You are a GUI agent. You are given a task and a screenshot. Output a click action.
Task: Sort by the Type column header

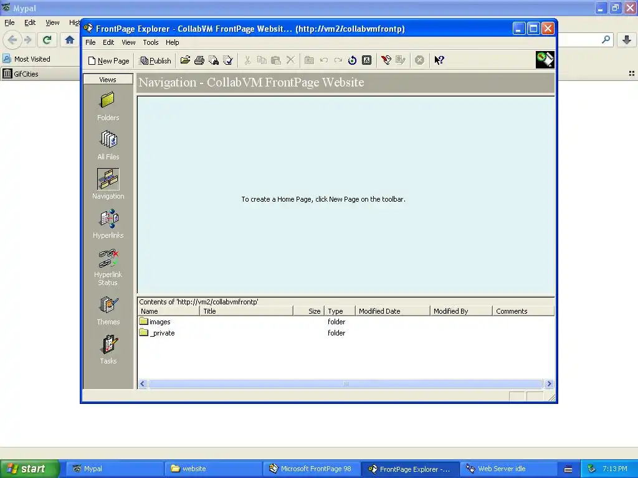[340, 311]
